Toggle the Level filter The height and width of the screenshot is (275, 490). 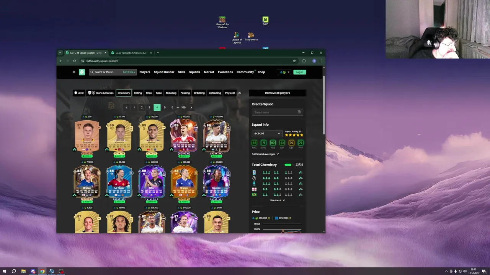coord(79,93)
